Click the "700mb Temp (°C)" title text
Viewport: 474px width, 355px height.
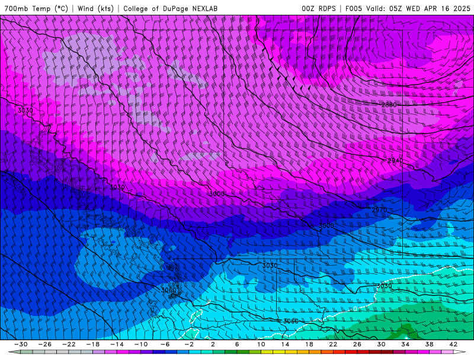36,8
